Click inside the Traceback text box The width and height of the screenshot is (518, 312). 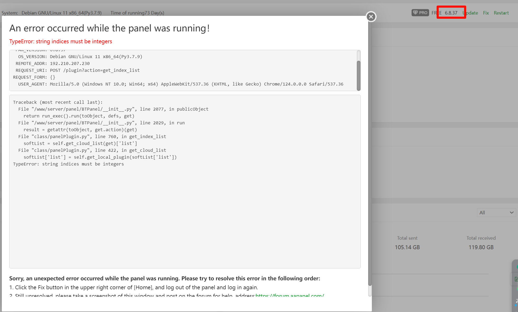point(185,211)
